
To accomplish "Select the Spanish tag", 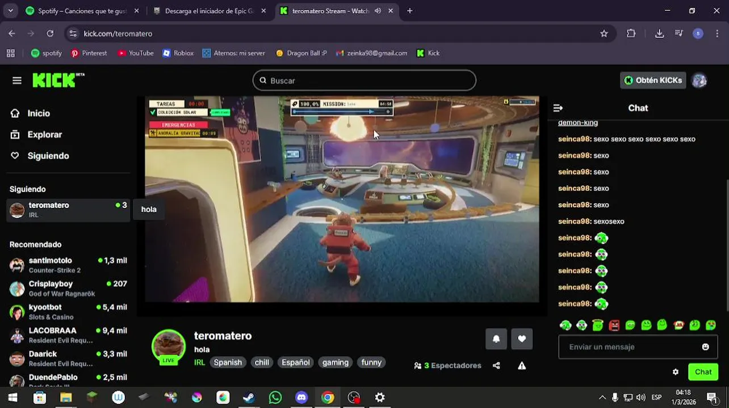I will point(228,362).
